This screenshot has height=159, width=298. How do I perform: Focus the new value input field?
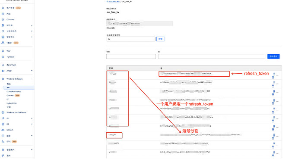(212, 56)
